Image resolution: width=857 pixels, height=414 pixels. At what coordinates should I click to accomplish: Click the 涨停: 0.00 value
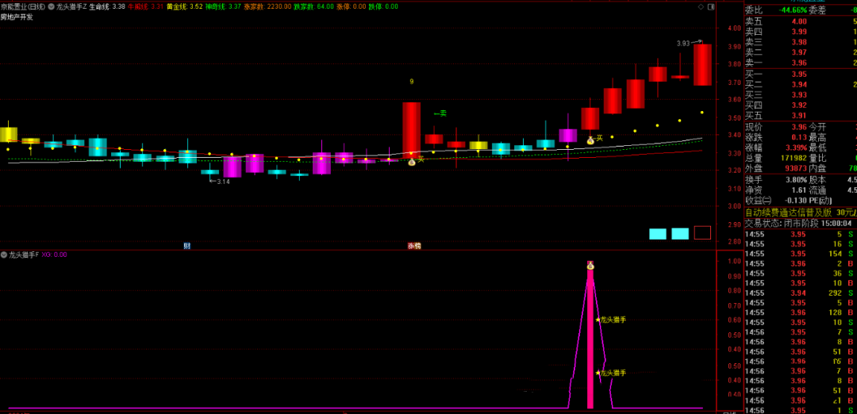click(x=352, y=6)
